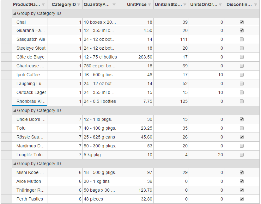The image size is (261, 204).
Task: Open filter icon on UnitsInStock column
Action: tap(185, 5)
